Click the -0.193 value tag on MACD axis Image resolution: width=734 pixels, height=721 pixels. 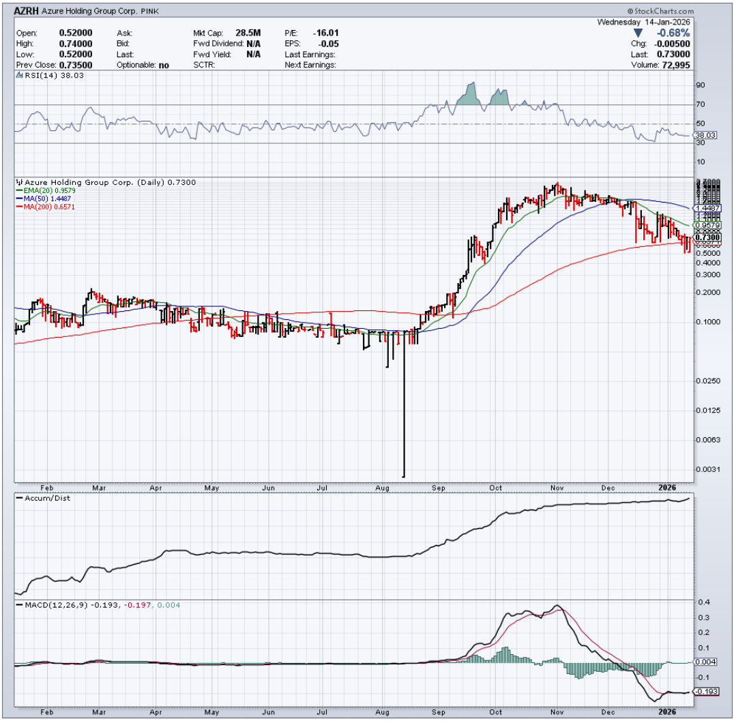(x=707, y=692)
